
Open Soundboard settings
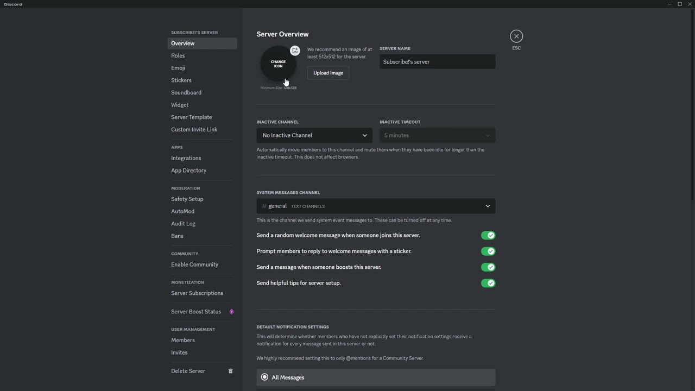point(202,93)
